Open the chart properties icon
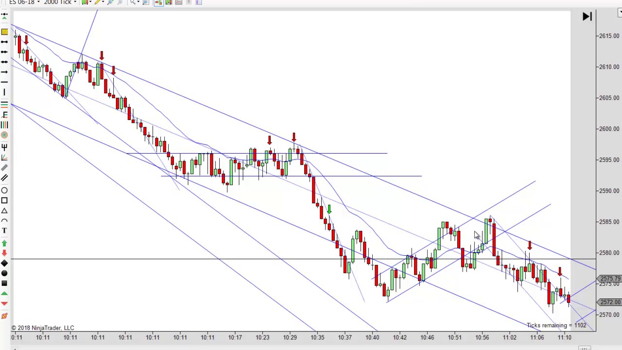This screenshot has width=622, height=350. pos(198,2)
